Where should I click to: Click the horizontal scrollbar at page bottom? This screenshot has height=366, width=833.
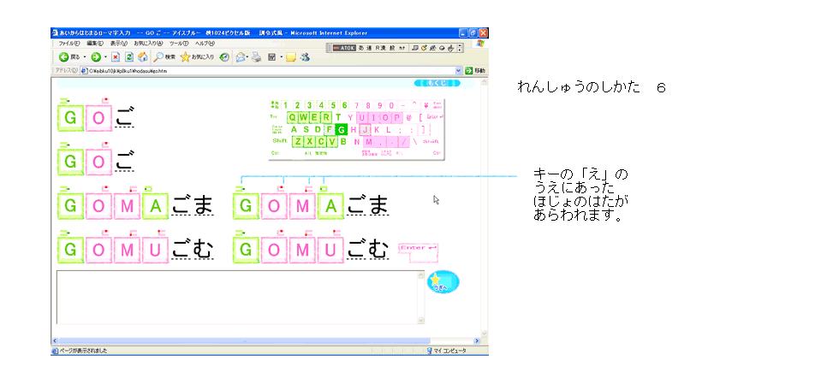point(257,340)
